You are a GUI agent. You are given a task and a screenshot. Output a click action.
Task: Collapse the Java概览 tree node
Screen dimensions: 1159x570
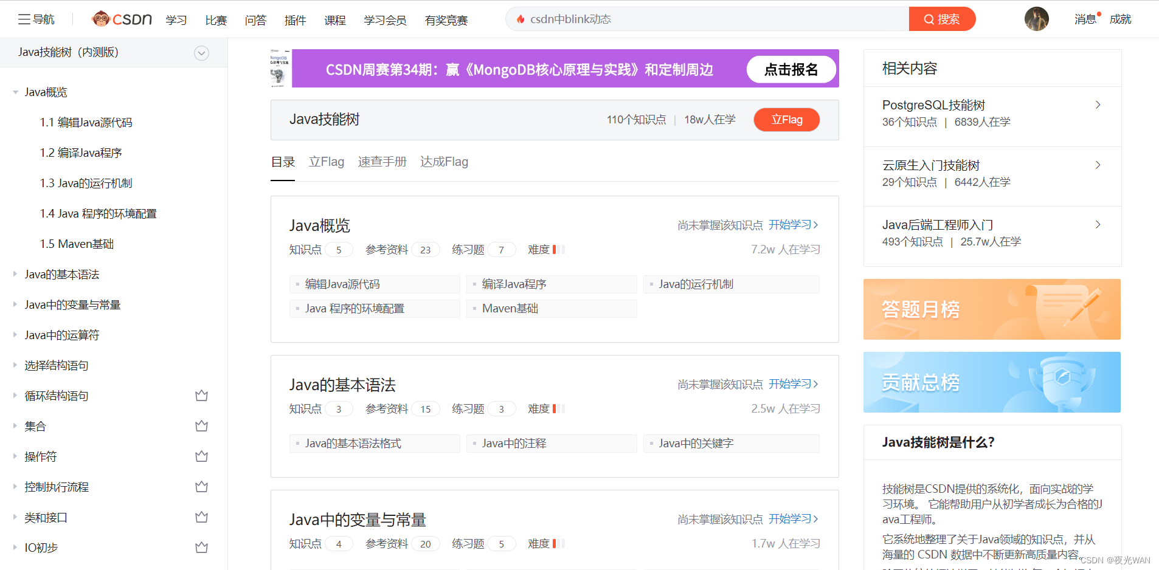(x=15, y=92)
